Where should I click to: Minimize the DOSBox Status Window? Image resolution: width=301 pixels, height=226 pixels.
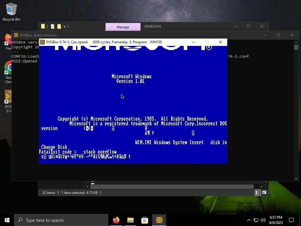tap(265, 35)
